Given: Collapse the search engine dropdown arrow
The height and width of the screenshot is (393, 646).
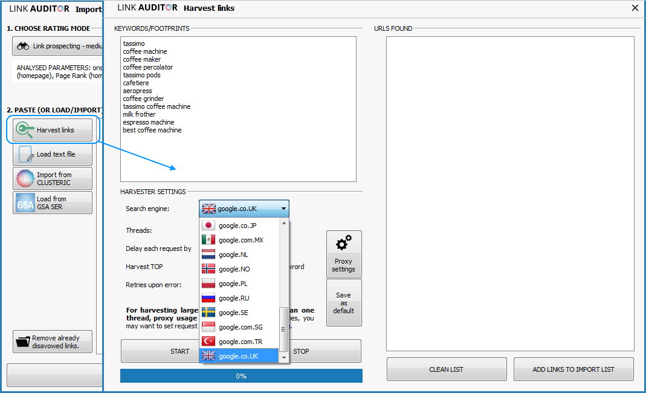Looking at the screenshot, I should point(283,209).
